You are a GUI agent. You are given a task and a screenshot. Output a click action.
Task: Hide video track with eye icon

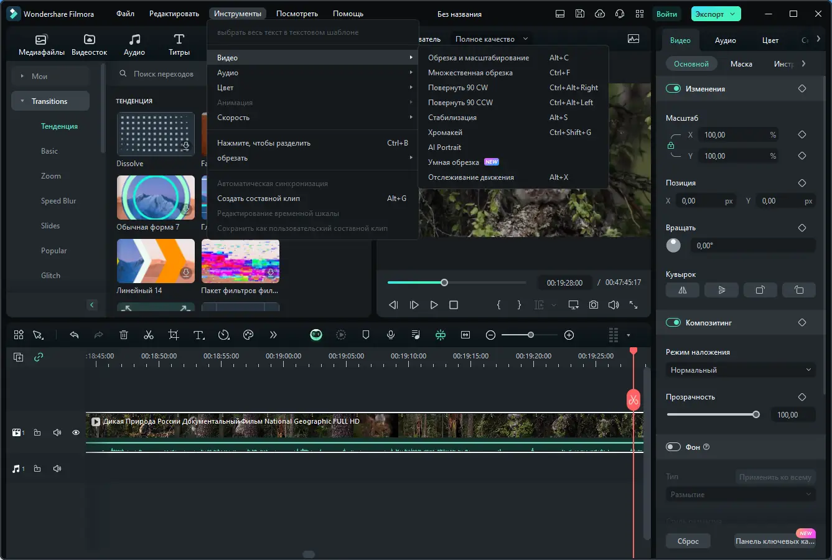76,432
